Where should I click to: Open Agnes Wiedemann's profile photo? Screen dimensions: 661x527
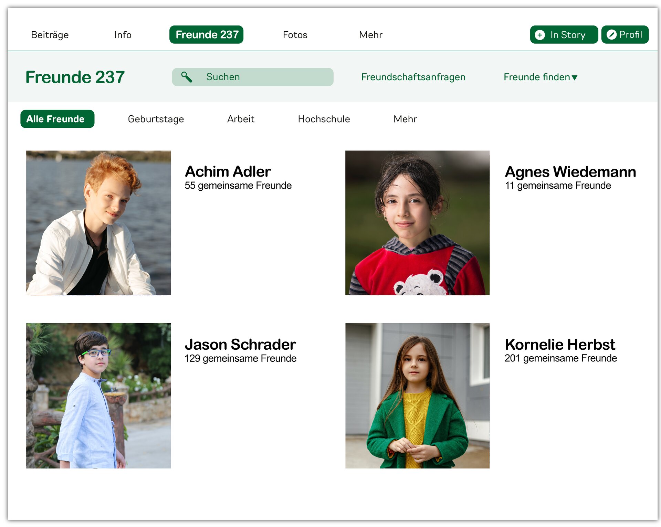click(417, 222)
